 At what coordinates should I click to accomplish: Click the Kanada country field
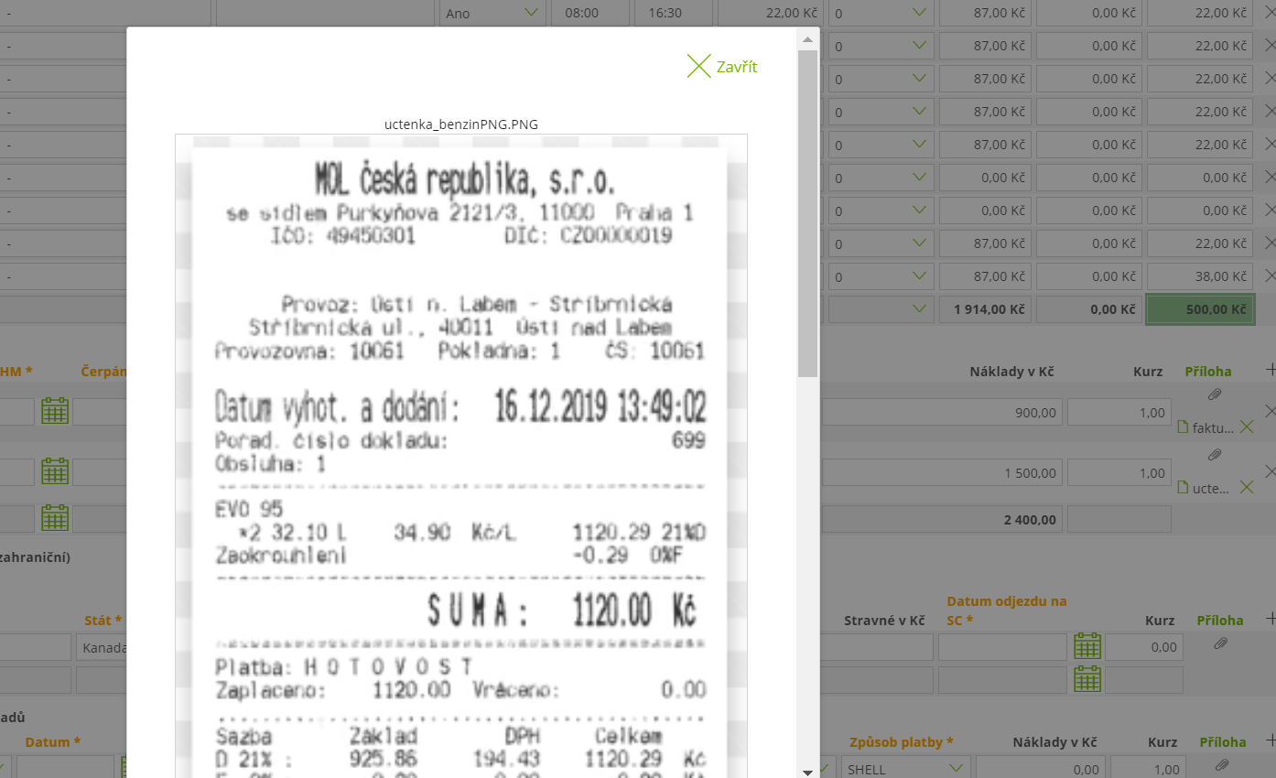tap(102, 647)
